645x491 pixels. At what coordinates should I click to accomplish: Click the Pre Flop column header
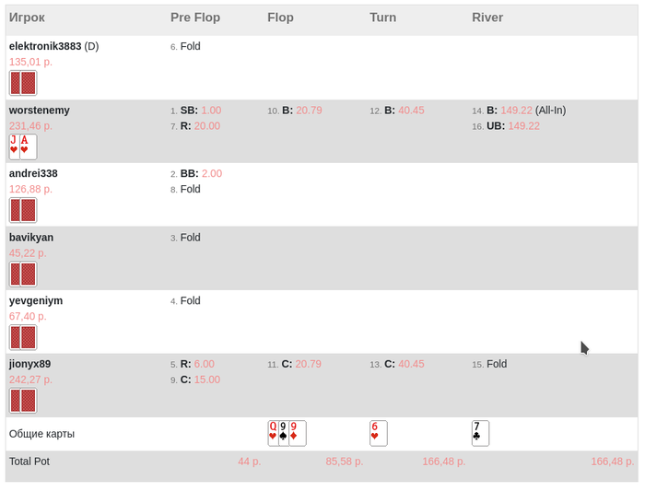click(192, 17)
